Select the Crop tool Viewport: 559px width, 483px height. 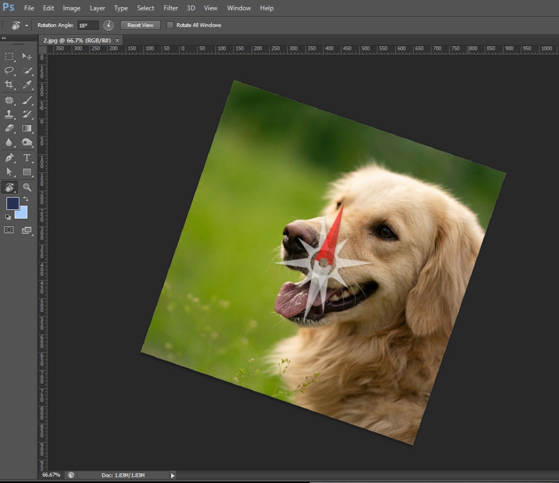pyautogui.click(x=9, y=84)
